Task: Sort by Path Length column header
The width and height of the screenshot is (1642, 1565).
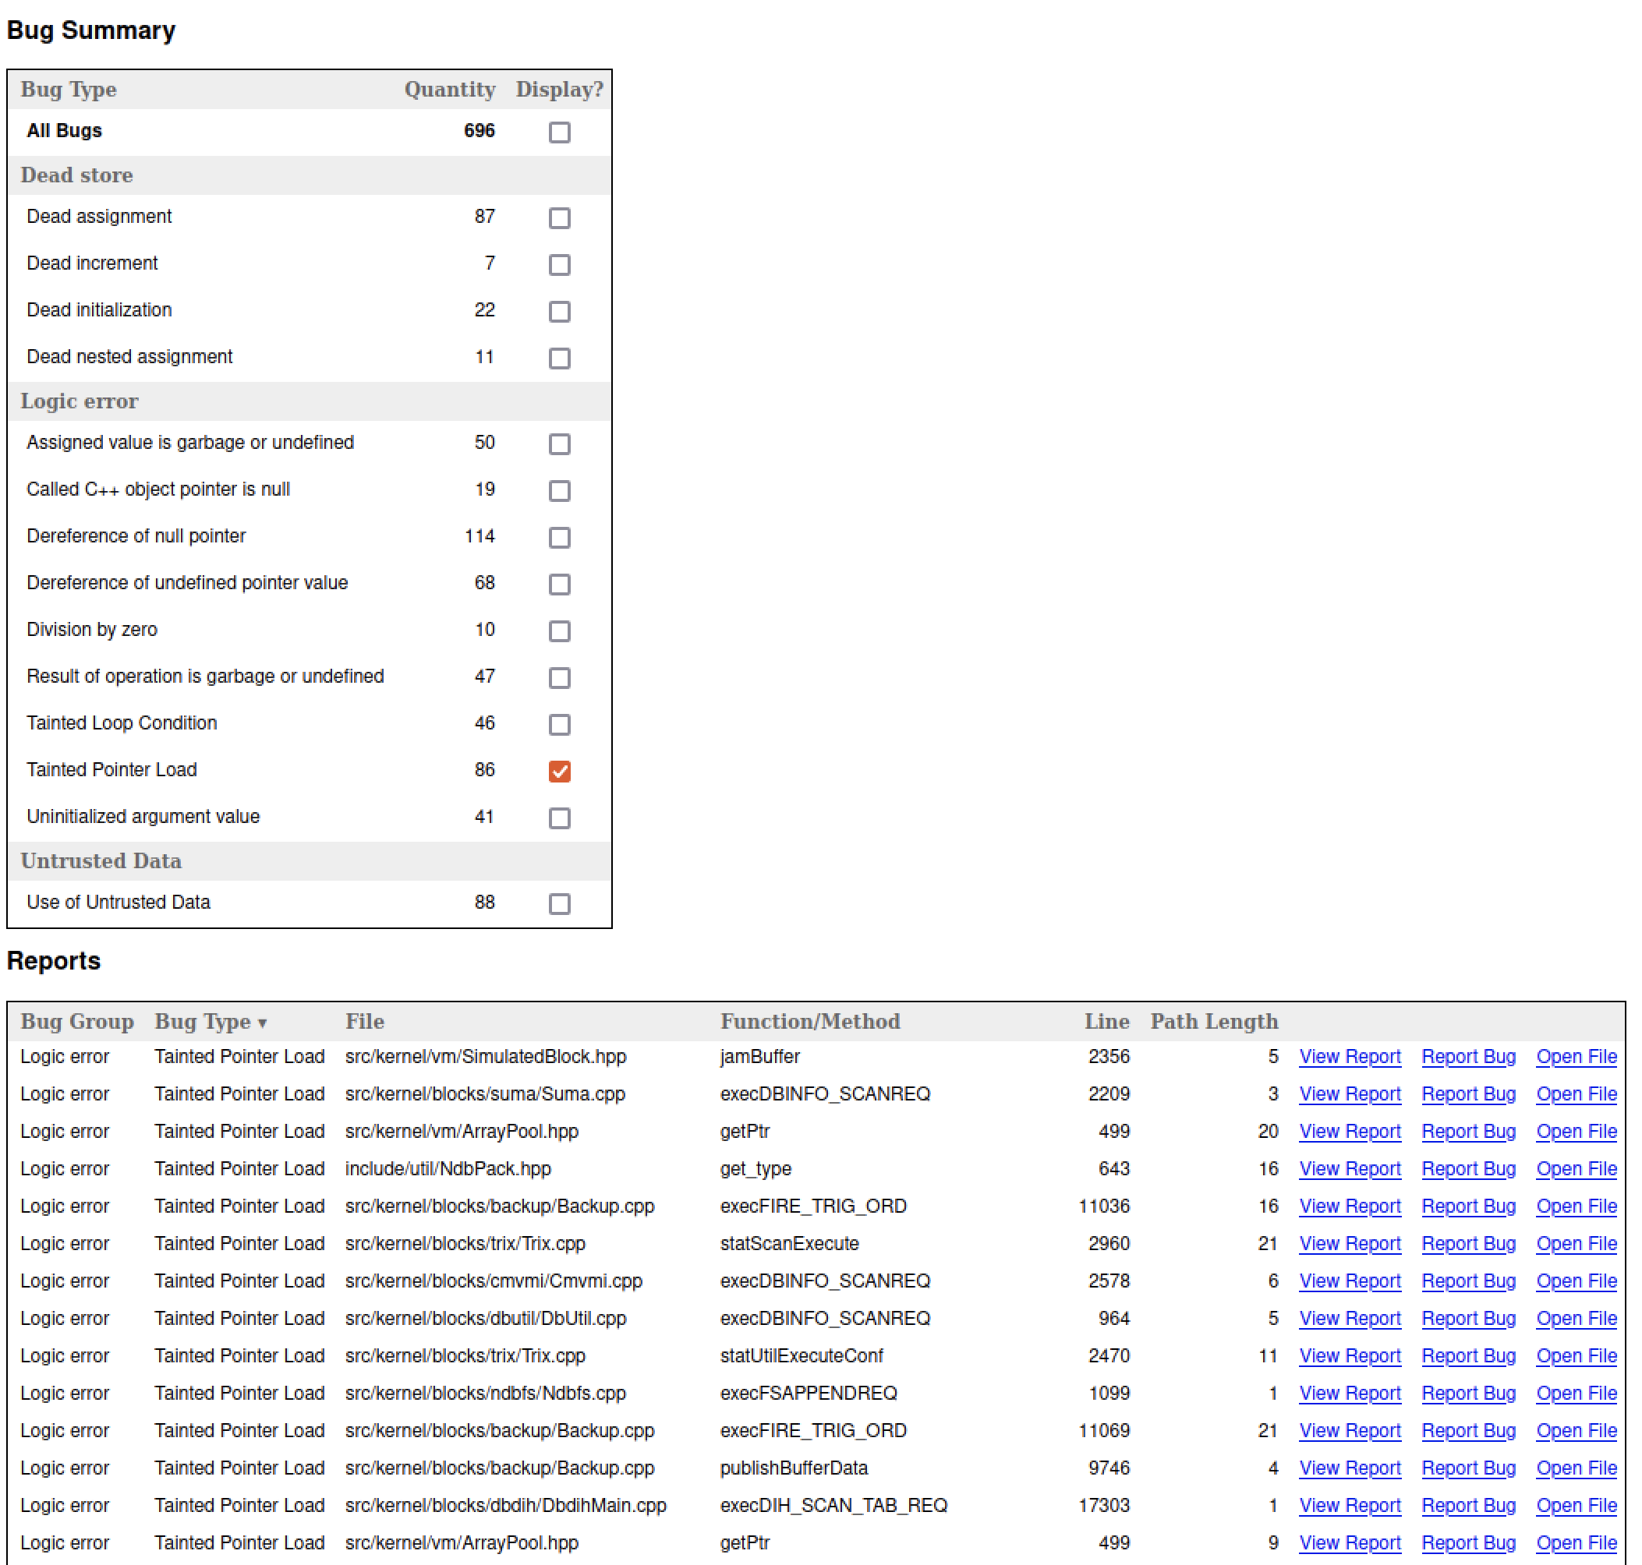Action: pos(1213,1021)
